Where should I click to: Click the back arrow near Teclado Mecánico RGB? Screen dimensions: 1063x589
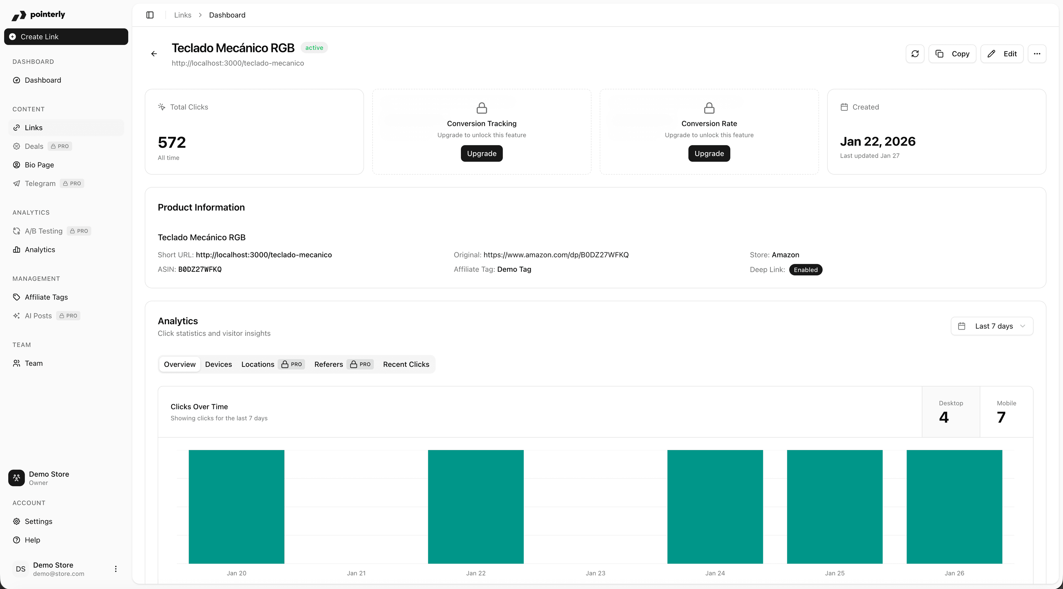point(154,54)
